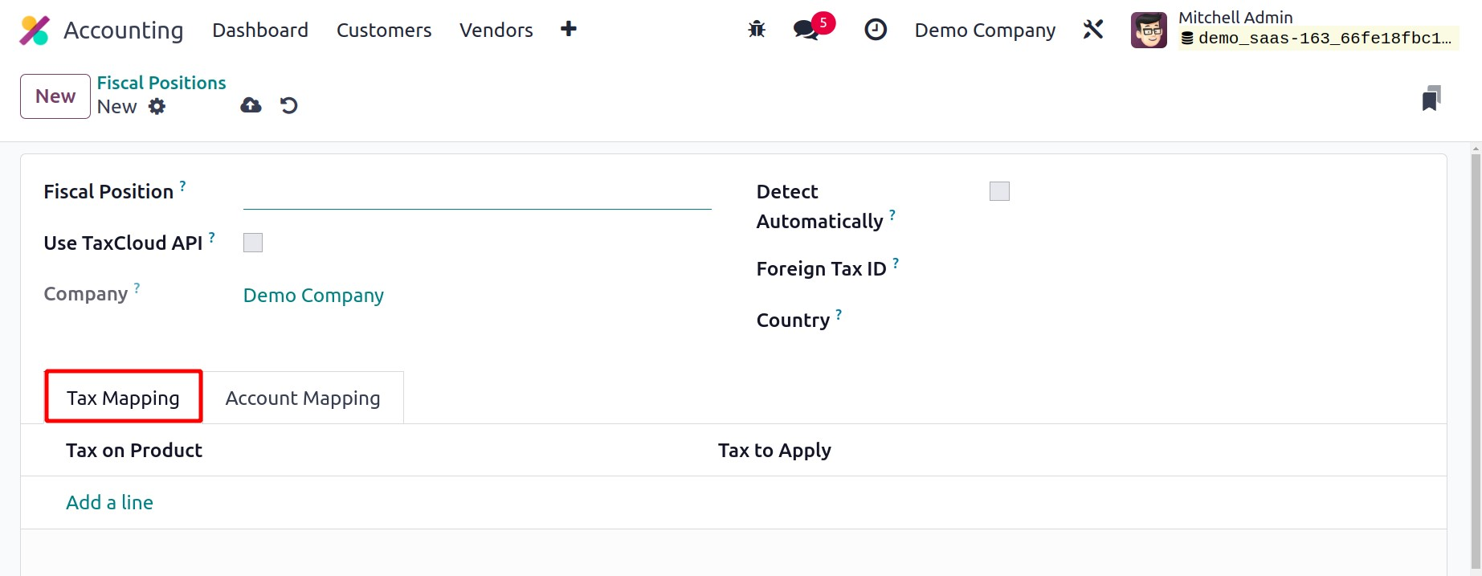Enable the Use TaxCloud API checkbox
1482x576 pixels.
(253, 243)
